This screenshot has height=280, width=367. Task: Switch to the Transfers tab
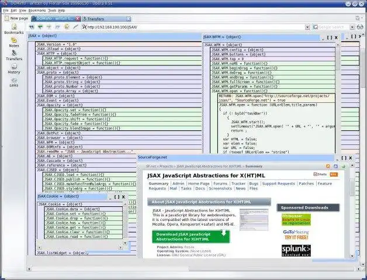click(x=106, y=19)
